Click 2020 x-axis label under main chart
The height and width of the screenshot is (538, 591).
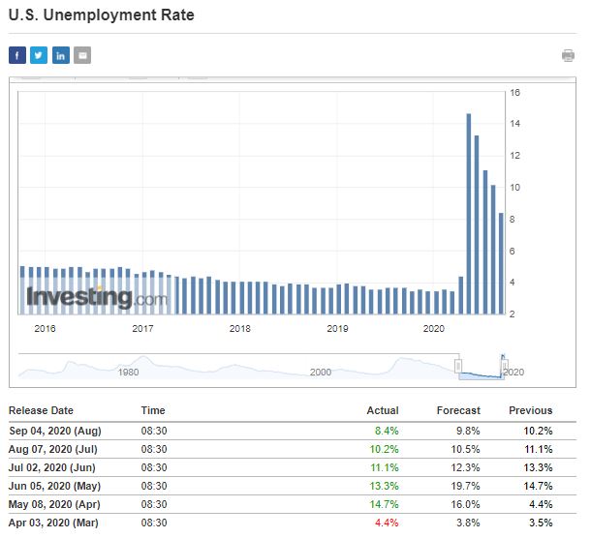coord(433,329)
